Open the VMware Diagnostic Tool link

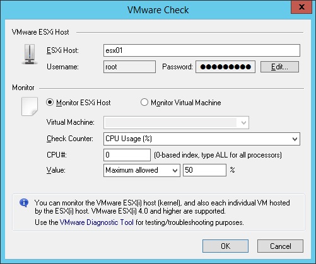click(97, 222)
